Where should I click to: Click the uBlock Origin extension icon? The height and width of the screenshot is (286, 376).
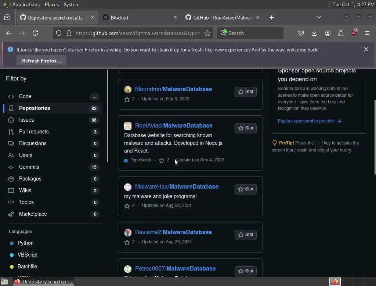click(354, 33)
